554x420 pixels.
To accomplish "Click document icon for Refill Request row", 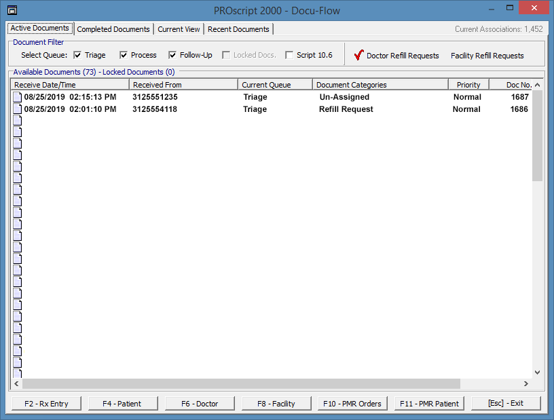I will coord(18,109).
